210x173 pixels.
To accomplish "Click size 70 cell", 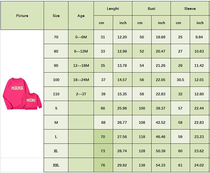I will (x=56, y=37).
